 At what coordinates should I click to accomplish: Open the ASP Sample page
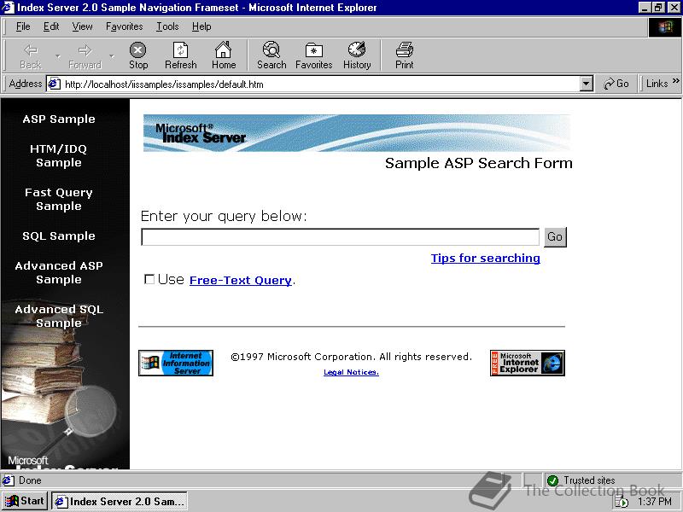point(59,119)
